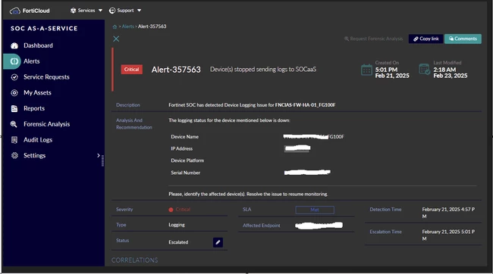The image size is (493, 274).
Task: Open Dashboard in the sidebar
Action: pyautogui.click(x=39, y=45)
